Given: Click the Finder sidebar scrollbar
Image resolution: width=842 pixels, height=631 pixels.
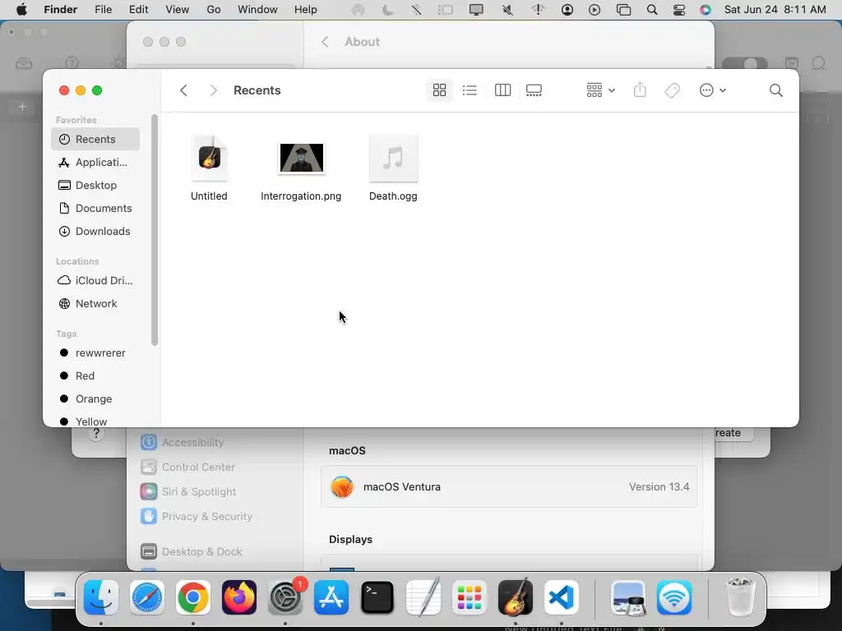Looking at the screenshot, I should [x=155, y=230].
